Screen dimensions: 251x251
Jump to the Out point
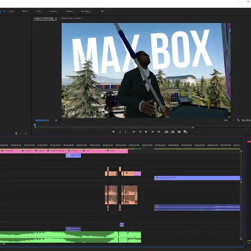[x=159, y=132]
